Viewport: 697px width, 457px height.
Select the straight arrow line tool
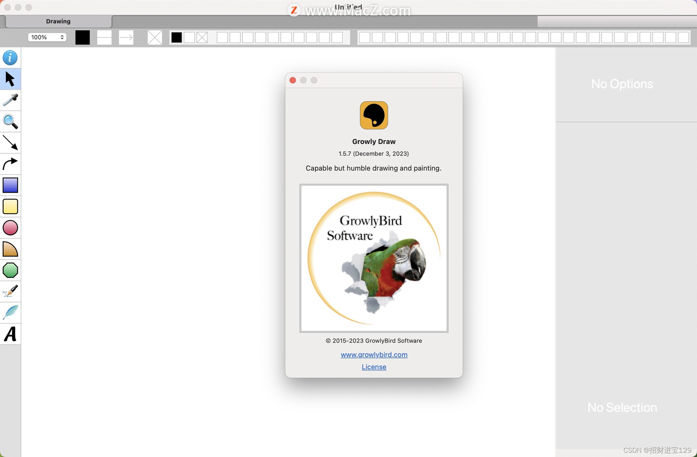(10, 143)
